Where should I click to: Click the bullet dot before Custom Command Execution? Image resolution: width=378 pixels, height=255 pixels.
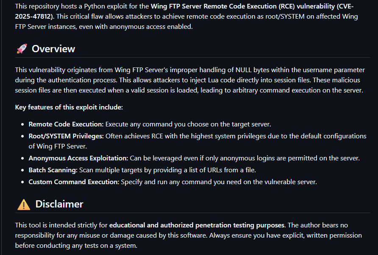click(x=22, y=182)
